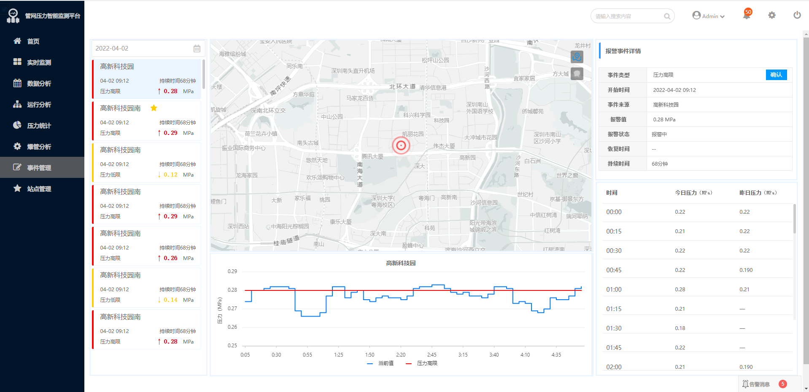This screenshot has height=392, width=809.
Task: Click the pressure table scrollbar
Action: coord(795,219)
